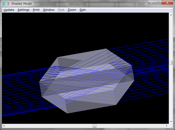The image size is (175, 130).
Task: Open the Update menu
Action: 9,10
